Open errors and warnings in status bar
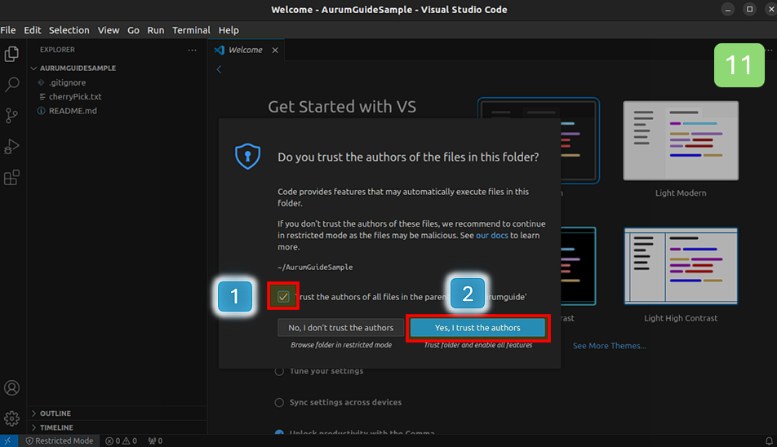777x447 pixels. click(122, 440)
